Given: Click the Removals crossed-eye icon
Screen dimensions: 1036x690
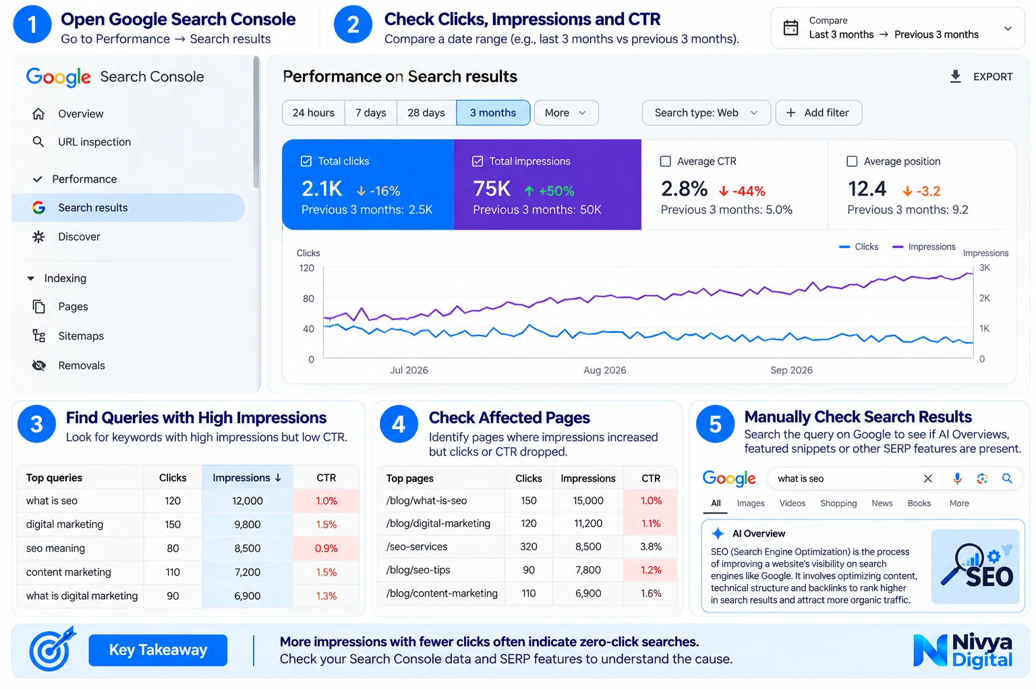Looking at the screenshot, I should click(x=38, y=365).
